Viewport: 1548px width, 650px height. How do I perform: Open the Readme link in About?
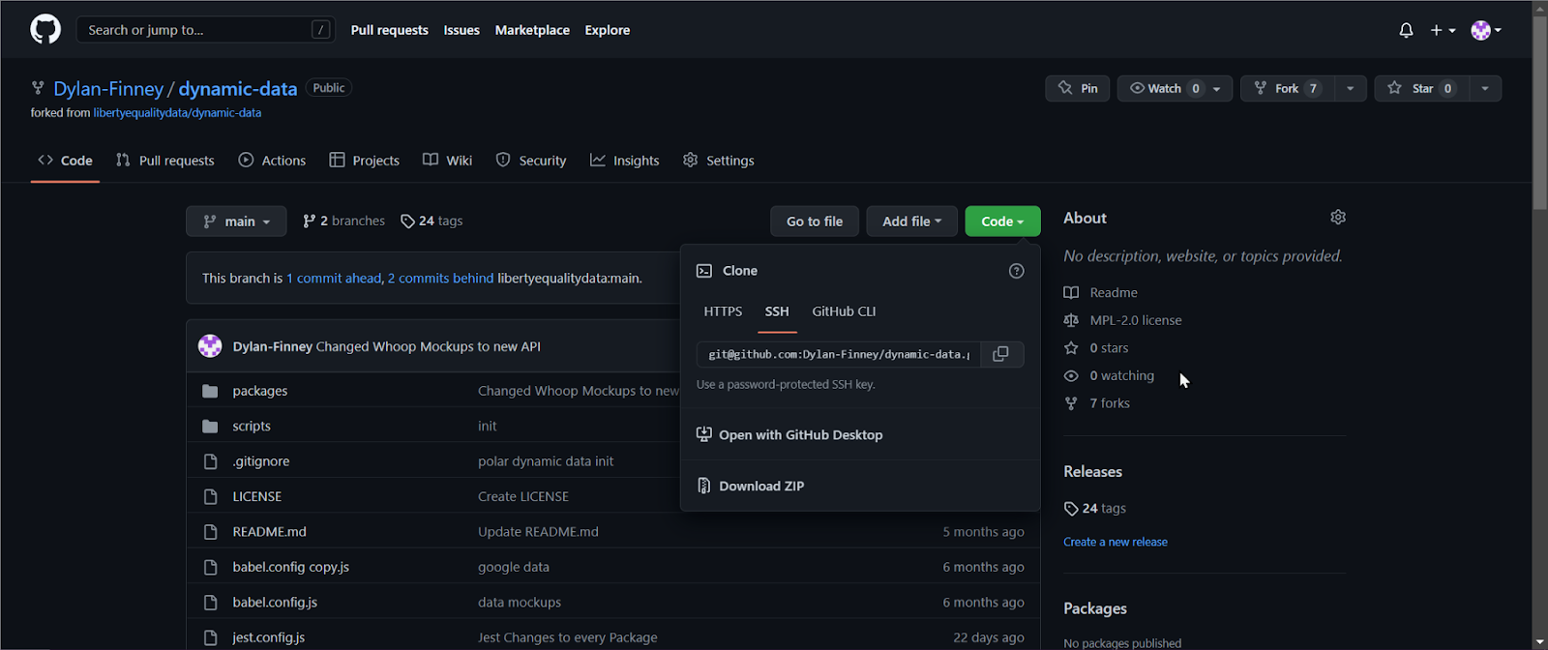click(x=1101, y=293)
